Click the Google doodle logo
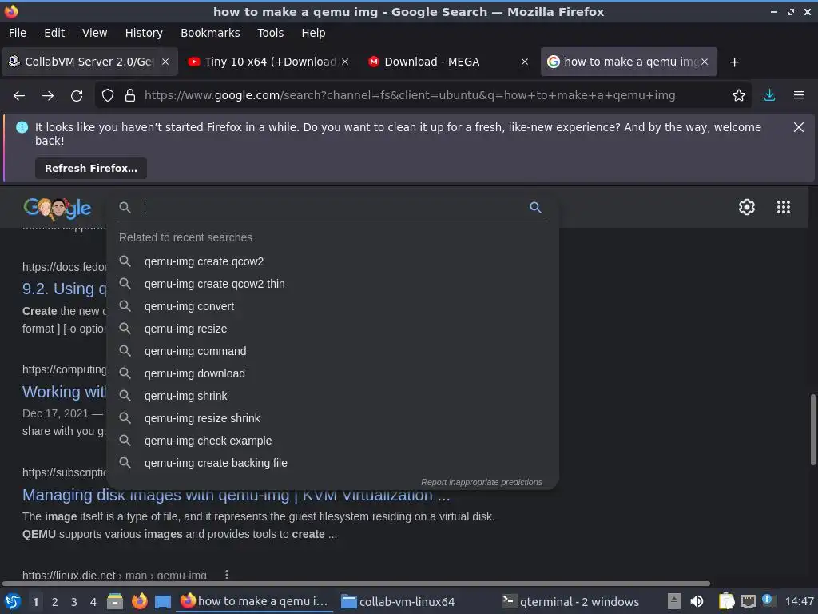The image size is (818, 614). (57, 209)
